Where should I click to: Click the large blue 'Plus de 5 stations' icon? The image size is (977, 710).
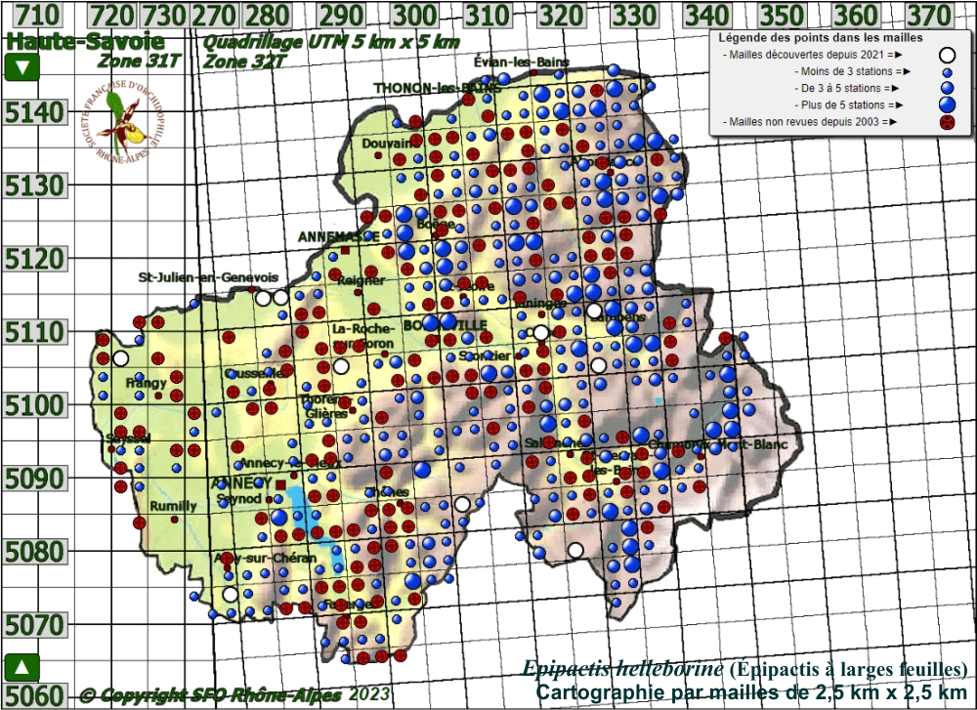(x=946, y=104)
